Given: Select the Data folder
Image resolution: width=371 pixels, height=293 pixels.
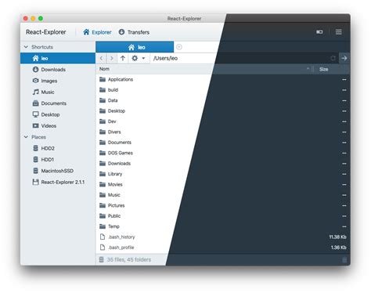Looking at the screenshot, I should point(223,100).
